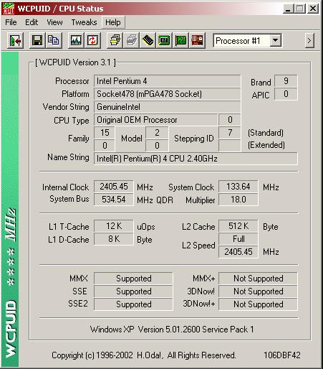Click the 'Windows XP Version 5.01.2600' line
The image size is (323, 369).
tap(172, 330)
